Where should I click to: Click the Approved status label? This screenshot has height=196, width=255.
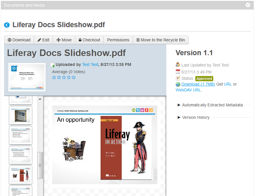[204, 79]
